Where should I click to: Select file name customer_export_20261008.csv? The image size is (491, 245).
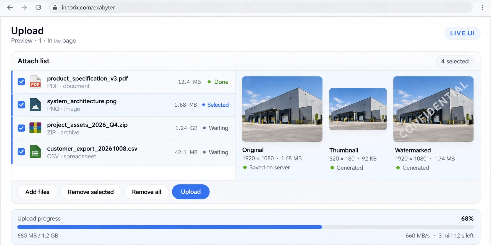point(92,149)
